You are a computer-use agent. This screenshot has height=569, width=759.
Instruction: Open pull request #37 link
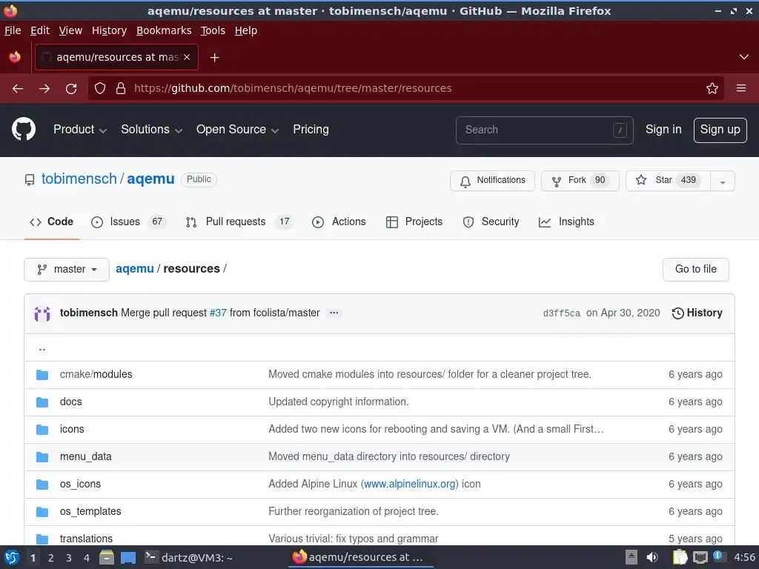tap(218, 313)
